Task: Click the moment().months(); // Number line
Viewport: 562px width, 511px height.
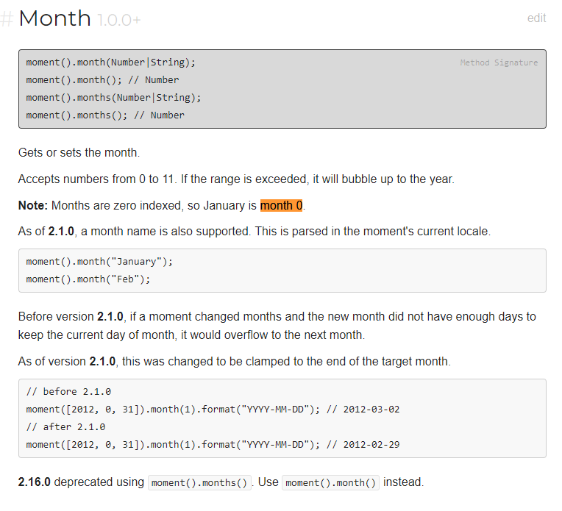Action: 105,115
